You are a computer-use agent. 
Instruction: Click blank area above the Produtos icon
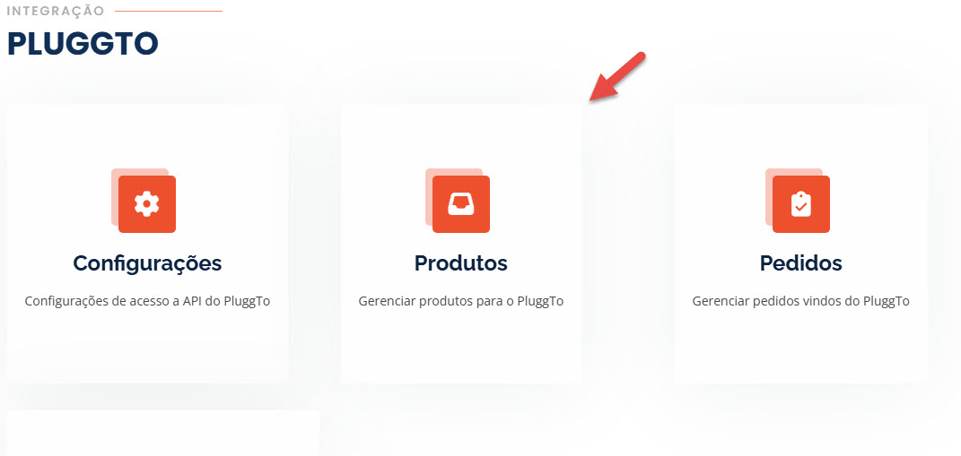[x=461, y=134]
